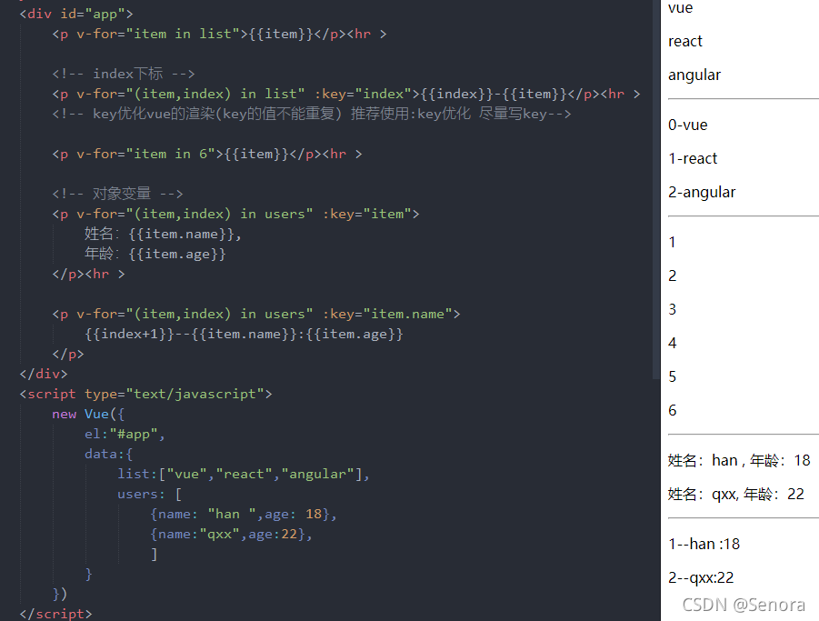Click the 'script type="text/javascript"' line
This screenshot has height=621, width=819.
click(x=145, y=394)
